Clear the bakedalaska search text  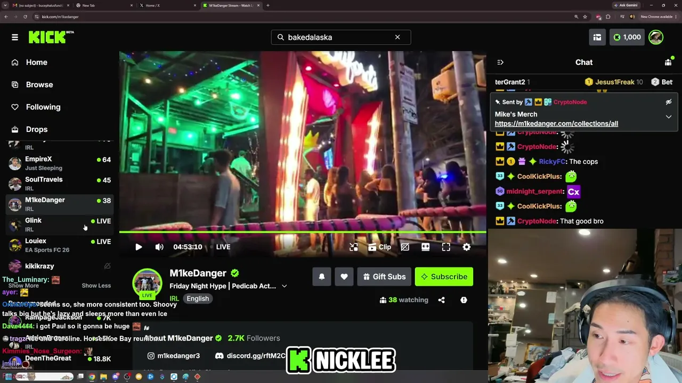[x=397, y=37]
